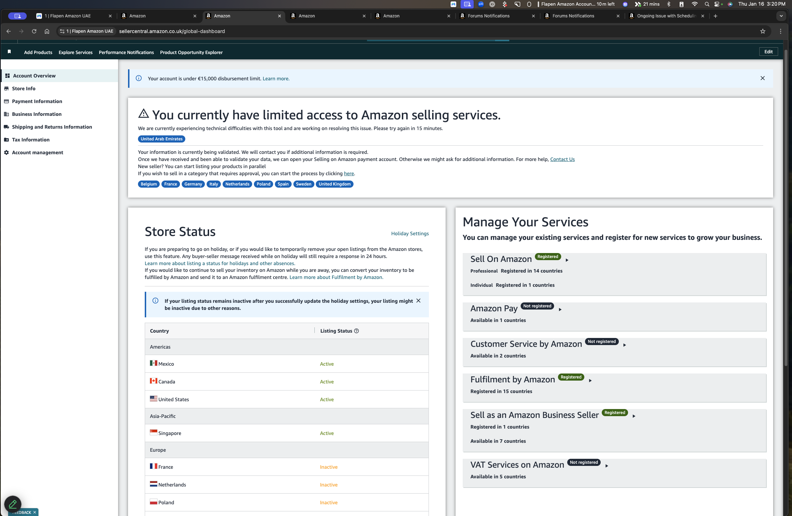Open the Contact Us link
This screenshot has height=516, width=792.
(562, 159)
